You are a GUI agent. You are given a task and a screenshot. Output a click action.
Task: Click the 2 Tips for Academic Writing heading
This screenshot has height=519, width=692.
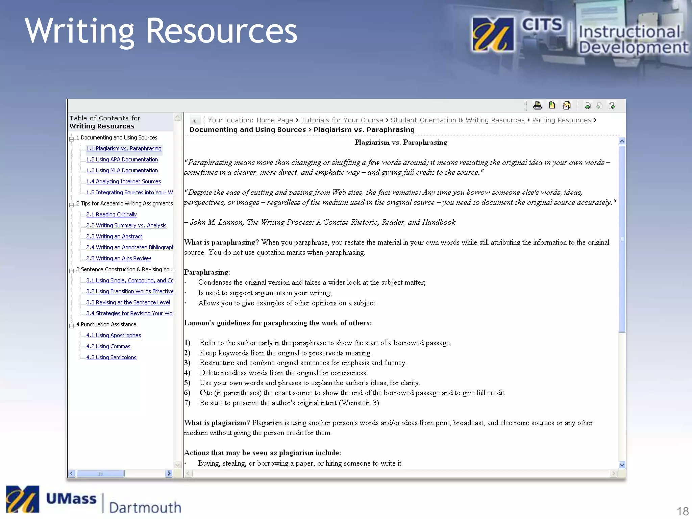(124, 203)
